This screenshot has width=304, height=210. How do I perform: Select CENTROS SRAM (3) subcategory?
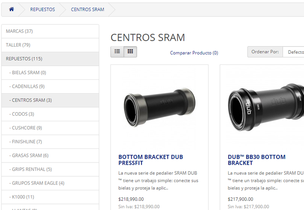point(50,100)
